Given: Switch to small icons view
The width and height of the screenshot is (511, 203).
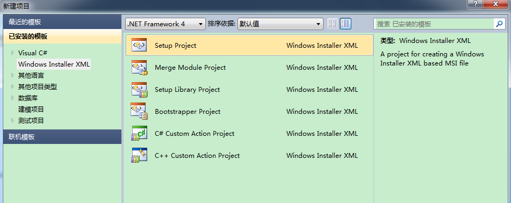Looking at the screenshot, I should point(333,24).
